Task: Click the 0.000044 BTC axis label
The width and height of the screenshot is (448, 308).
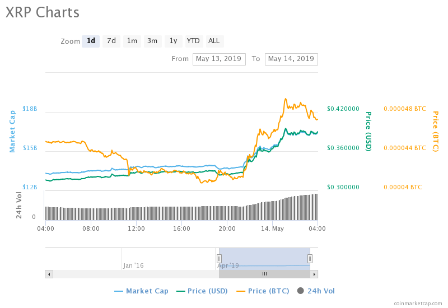Action: point(404,148)
